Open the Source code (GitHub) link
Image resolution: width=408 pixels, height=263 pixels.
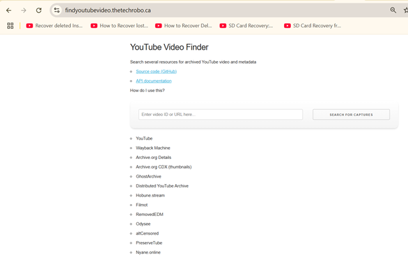(156, 72)
